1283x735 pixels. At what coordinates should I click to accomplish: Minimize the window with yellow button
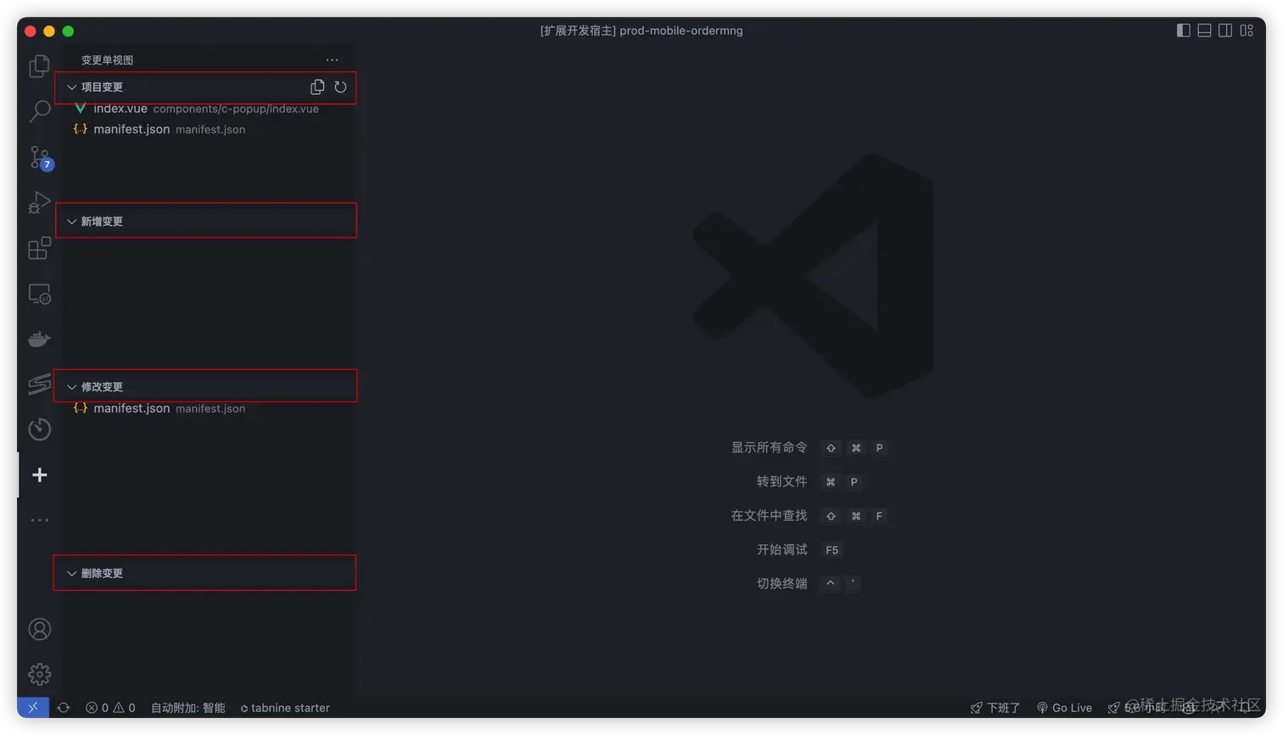(49, 31)
